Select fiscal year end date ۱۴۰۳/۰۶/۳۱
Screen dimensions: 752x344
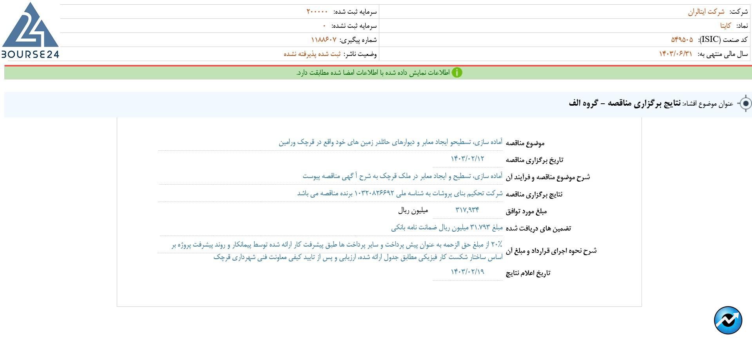[x=676, y=54]
